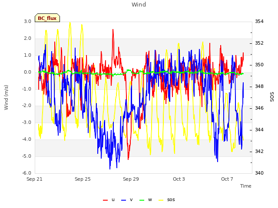Click the Time axis label
Viewport: 278px width, 208px height.
point(246,186)
